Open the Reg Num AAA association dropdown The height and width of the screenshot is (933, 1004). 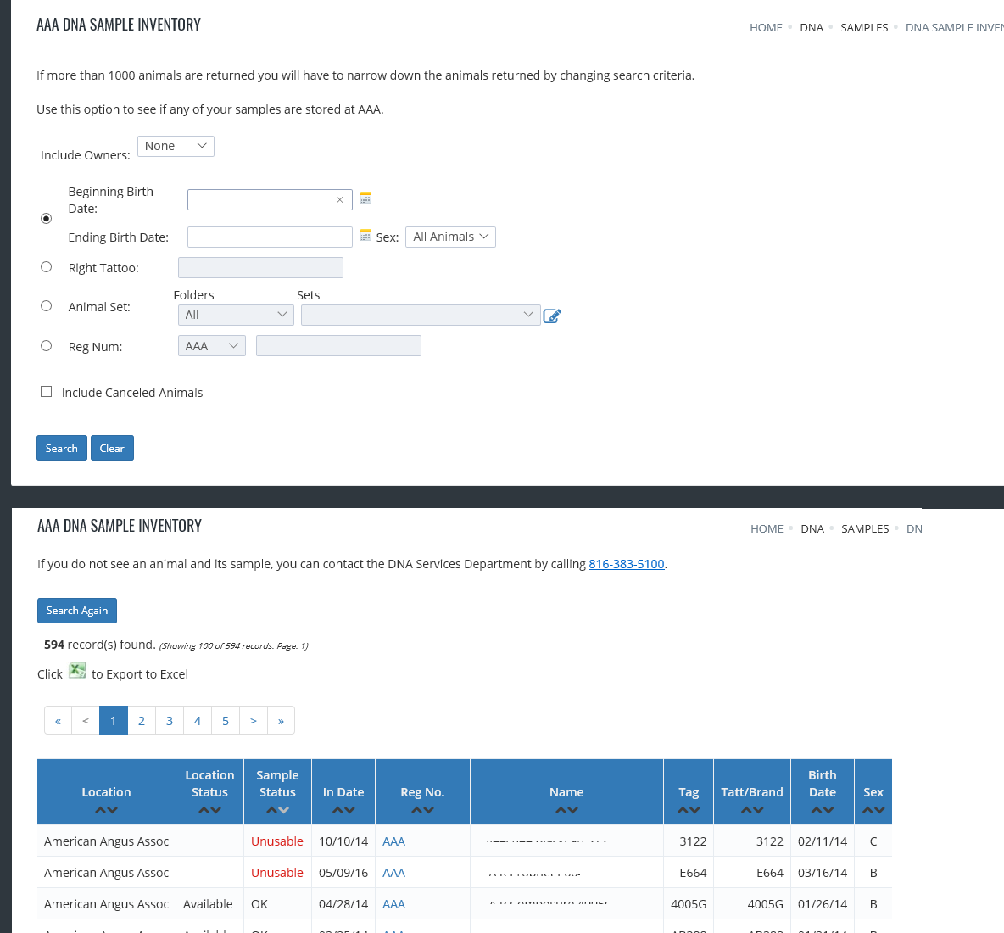coord(211,346)
